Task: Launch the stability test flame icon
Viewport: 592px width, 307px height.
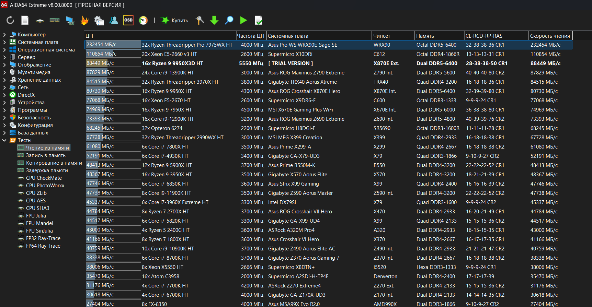Action: (x=84, y=20)
